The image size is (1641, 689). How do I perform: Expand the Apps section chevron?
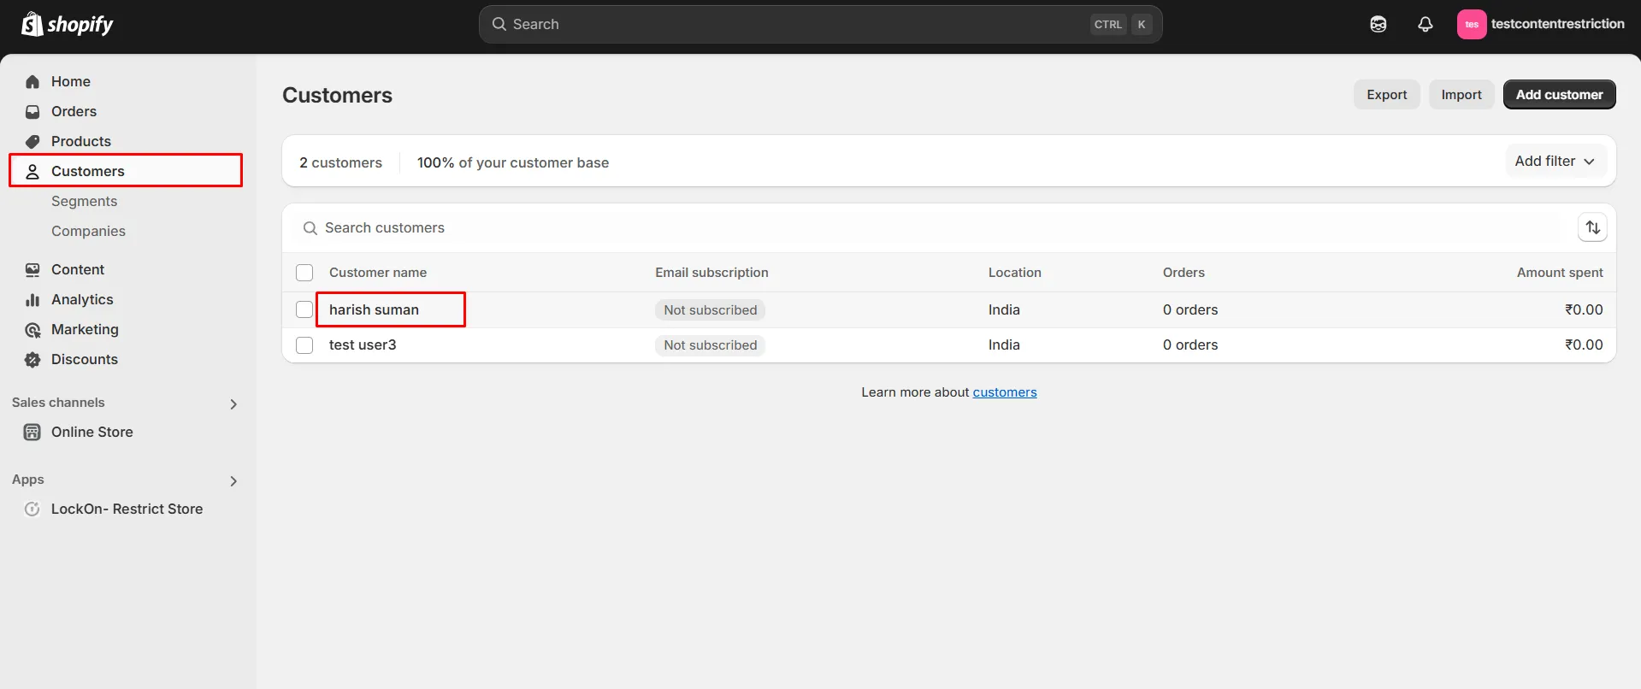click(233, 481)
